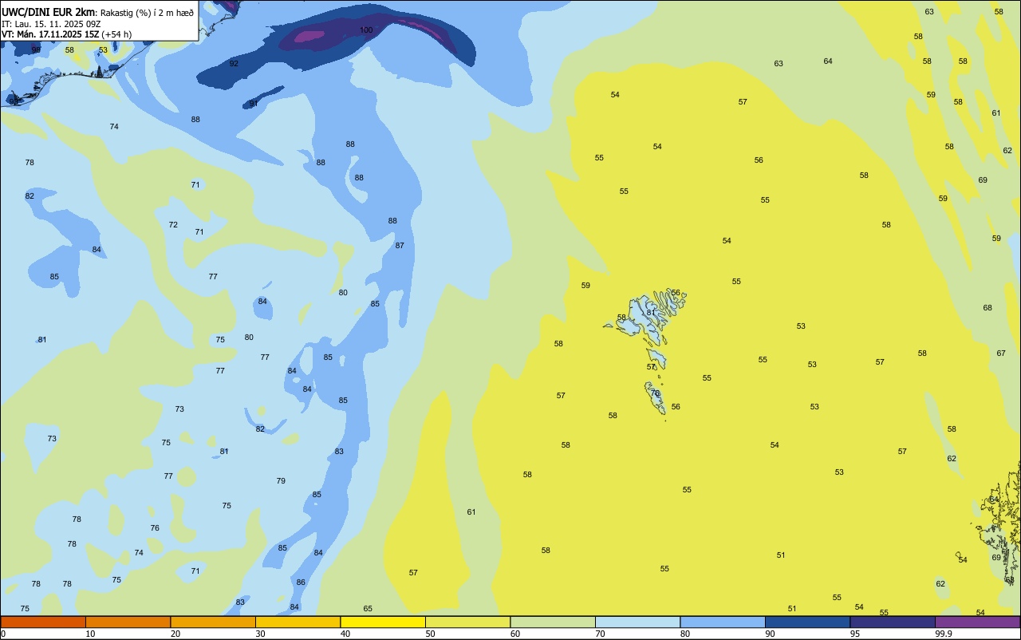1021x640 pixels.
Task: Click the 'IT: Lau. 15. 11. 2025 09Z' line
Action: pyautogui.click(x=51, y=24)
